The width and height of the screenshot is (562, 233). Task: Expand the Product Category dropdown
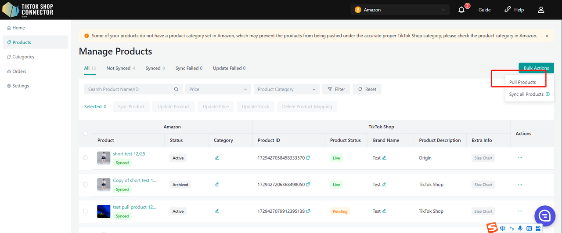point(286,89)
